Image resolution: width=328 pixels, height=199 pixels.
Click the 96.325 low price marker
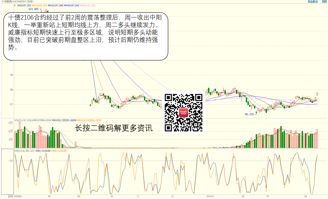[x=250, y=114]
